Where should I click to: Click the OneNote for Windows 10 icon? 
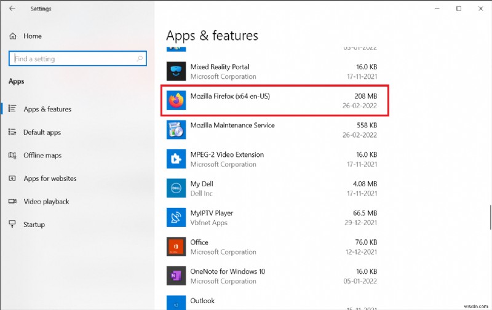[176, 276]
